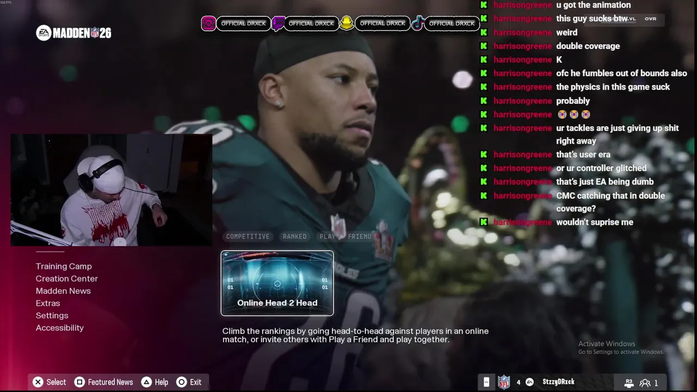Click the circle button icon beside Exit

tap(182, 382)
